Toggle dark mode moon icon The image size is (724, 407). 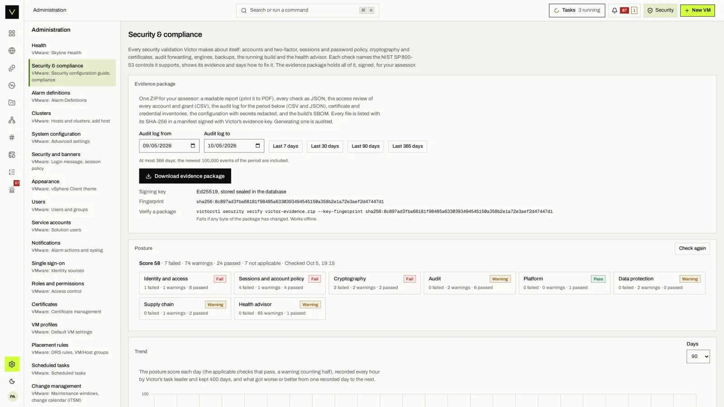pos(12,381)
